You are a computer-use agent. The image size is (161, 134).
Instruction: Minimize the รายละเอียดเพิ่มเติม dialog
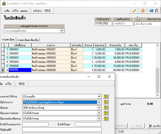point(89,77)
